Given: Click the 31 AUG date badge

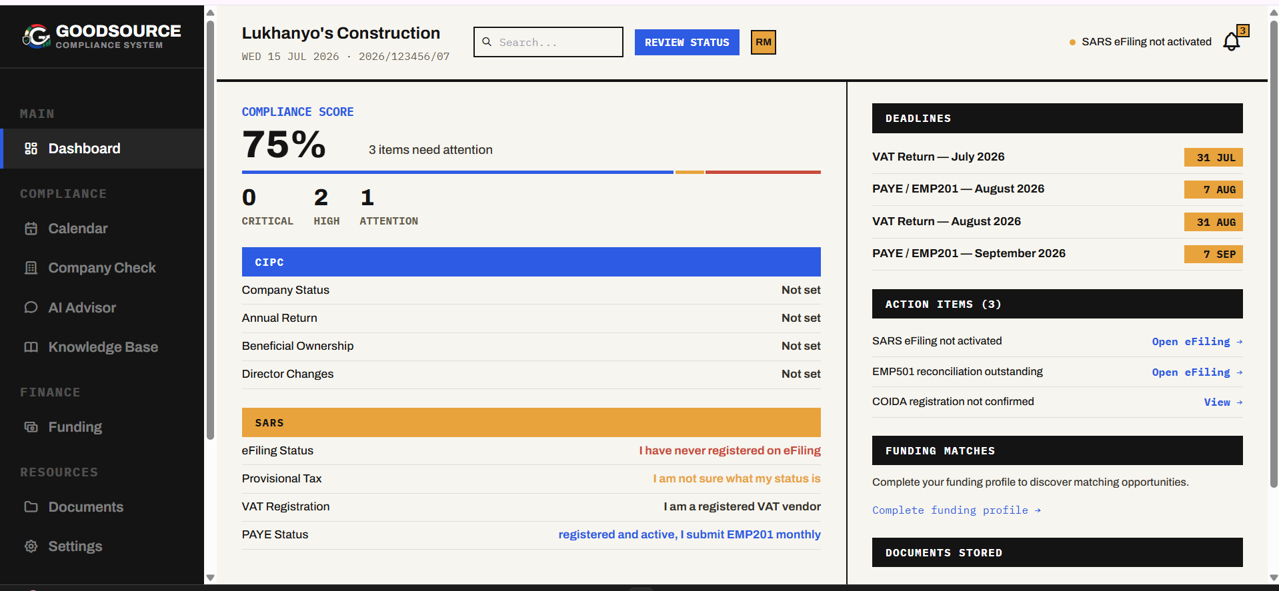Looking at the screenshot, I should [1213, 222].
